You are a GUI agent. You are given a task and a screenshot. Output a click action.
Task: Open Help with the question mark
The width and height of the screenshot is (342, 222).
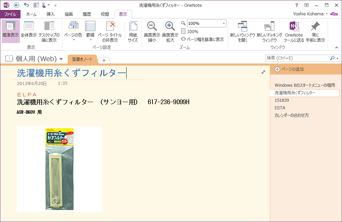[297, 5]
